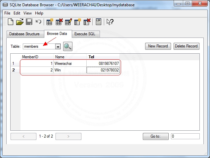This screenshot has height=158, width=210.
Task: Open the View menu
Action: (x=27, y=13)
